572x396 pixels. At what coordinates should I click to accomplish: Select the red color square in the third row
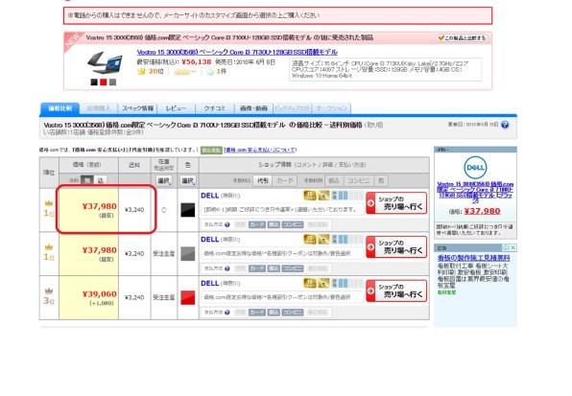(x=188, y=297)
